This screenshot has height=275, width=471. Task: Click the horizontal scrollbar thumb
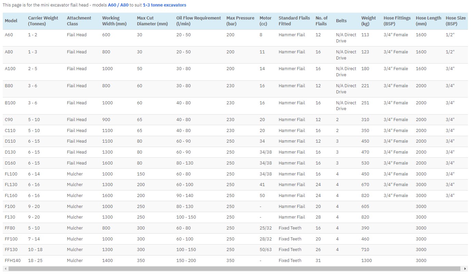point(234,269)
